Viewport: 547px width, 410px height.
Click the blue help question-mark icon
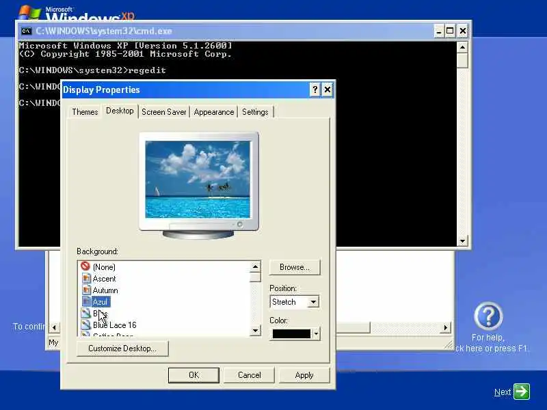pyautogui.click(x=488, y=316)
